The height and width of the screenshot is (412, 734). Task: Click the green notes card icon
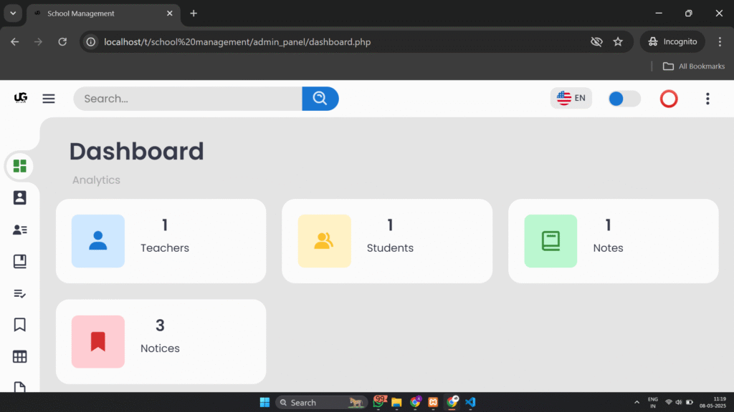550,241
